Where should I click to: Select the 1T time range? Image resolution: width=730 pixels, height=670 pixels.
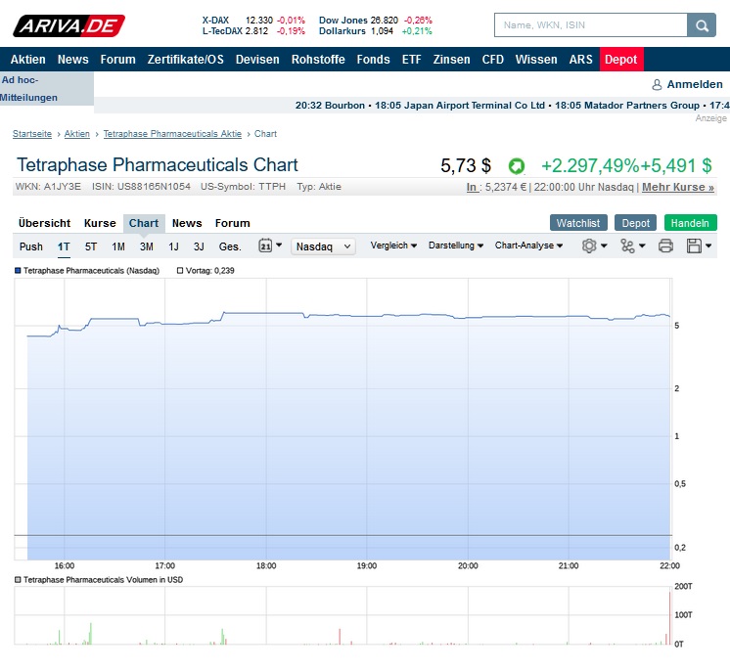tap(64, 246)
